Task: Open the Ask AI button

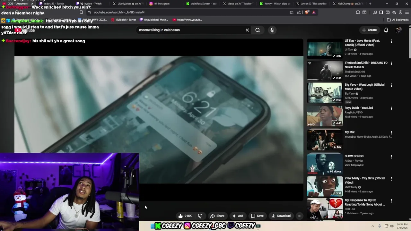Action: [238, 216]
